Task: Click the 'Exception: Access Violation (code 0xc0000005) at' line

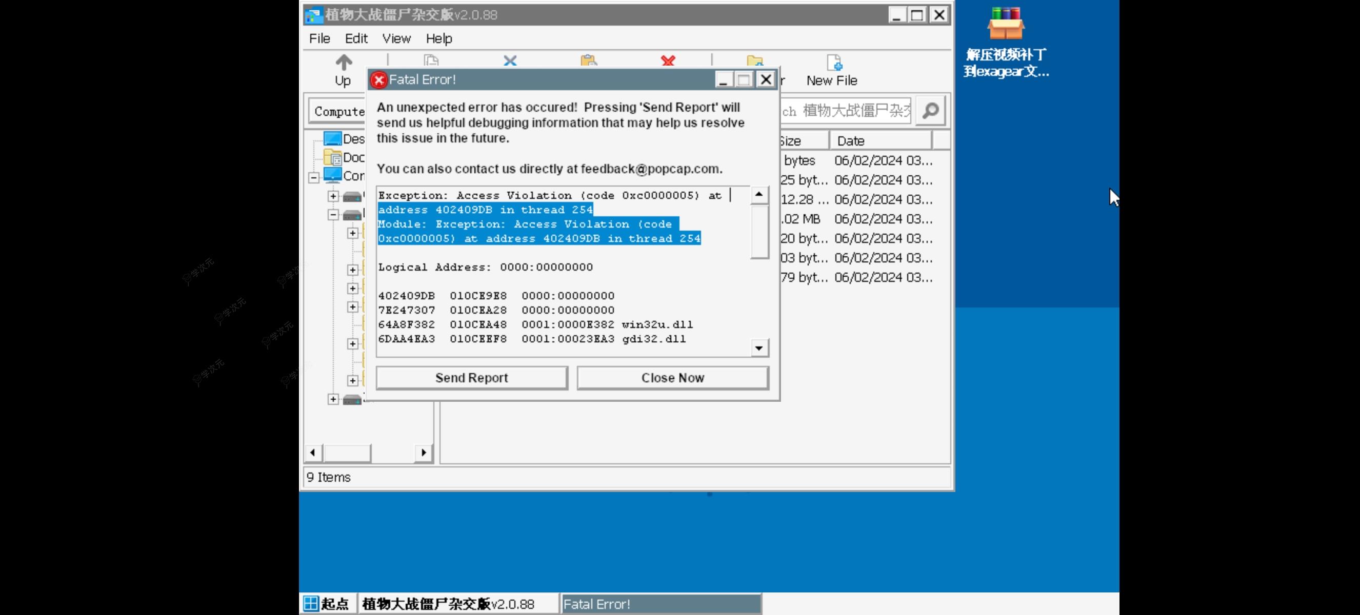Action: click(x=550, y=195)
